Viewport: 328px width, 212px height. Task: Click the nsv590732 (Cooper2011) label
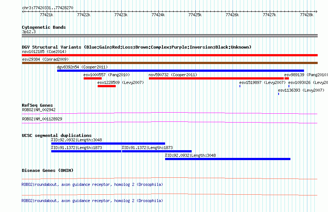[173, 75]
